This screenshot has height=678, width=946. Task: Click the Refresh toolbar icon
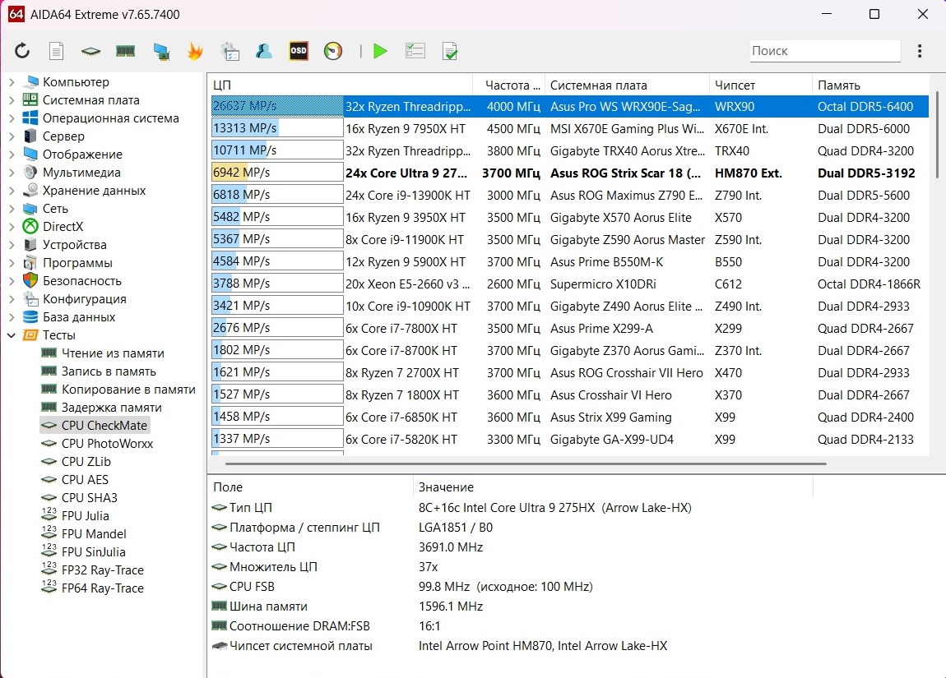pos(22,51)
